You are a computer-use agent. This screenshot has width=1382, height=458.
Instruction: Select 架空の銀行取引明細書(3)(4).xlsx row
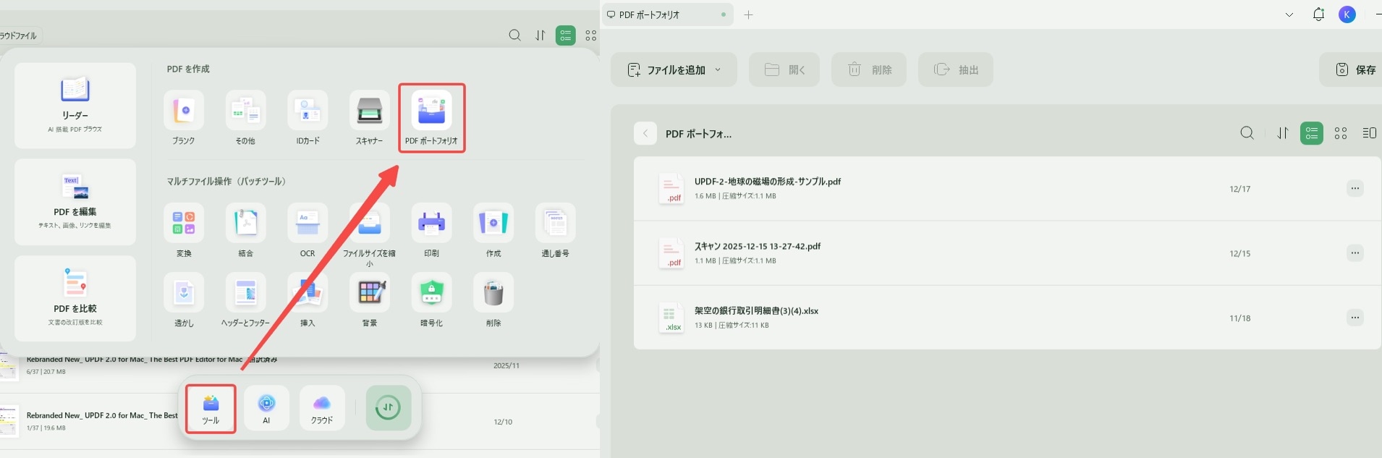[1007, 318]
